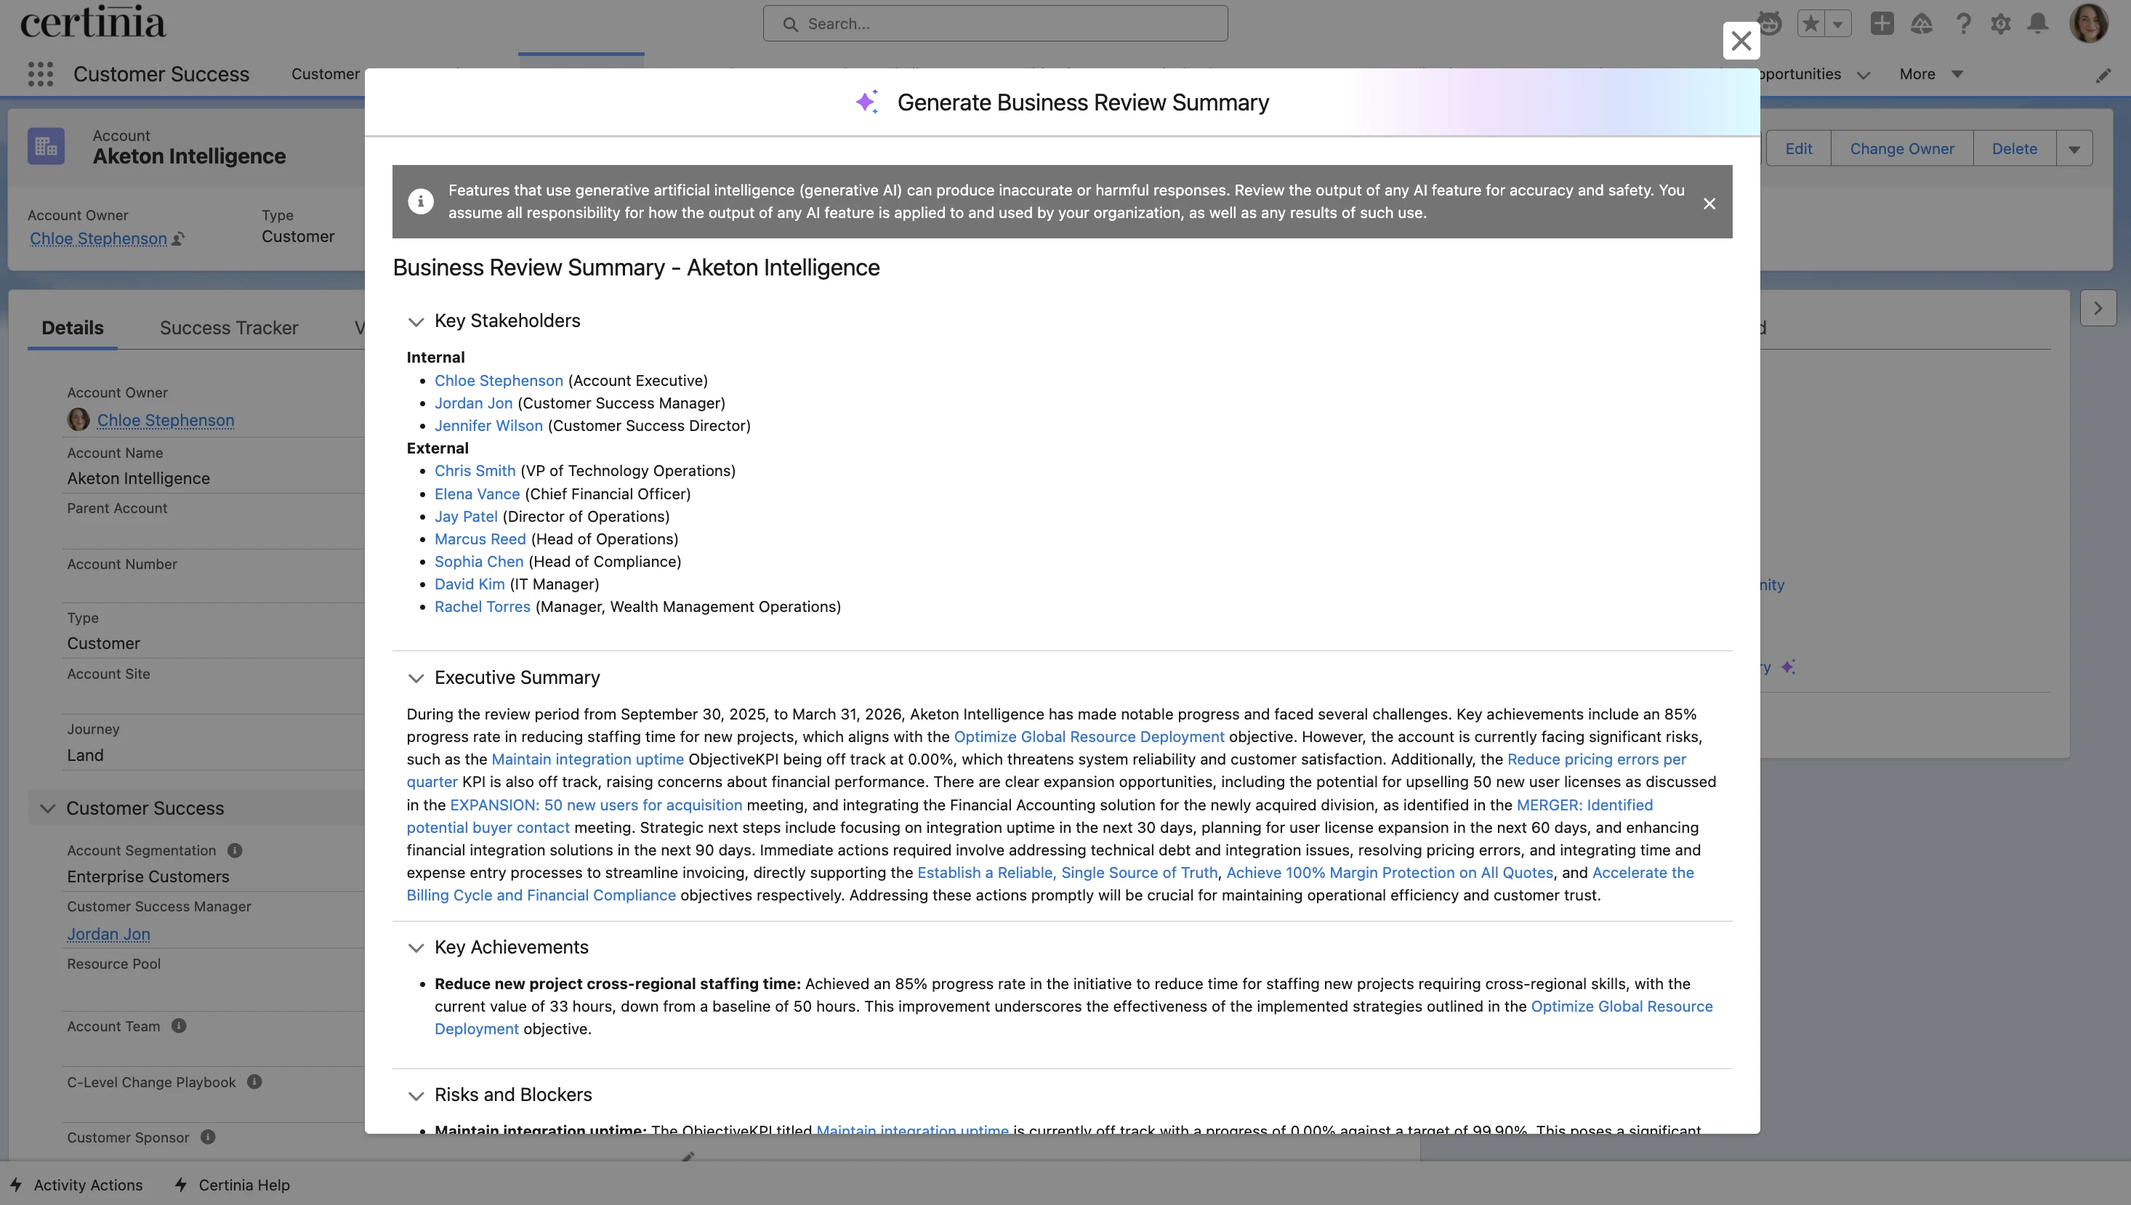Switch to the Success Tracker tab

228,328
